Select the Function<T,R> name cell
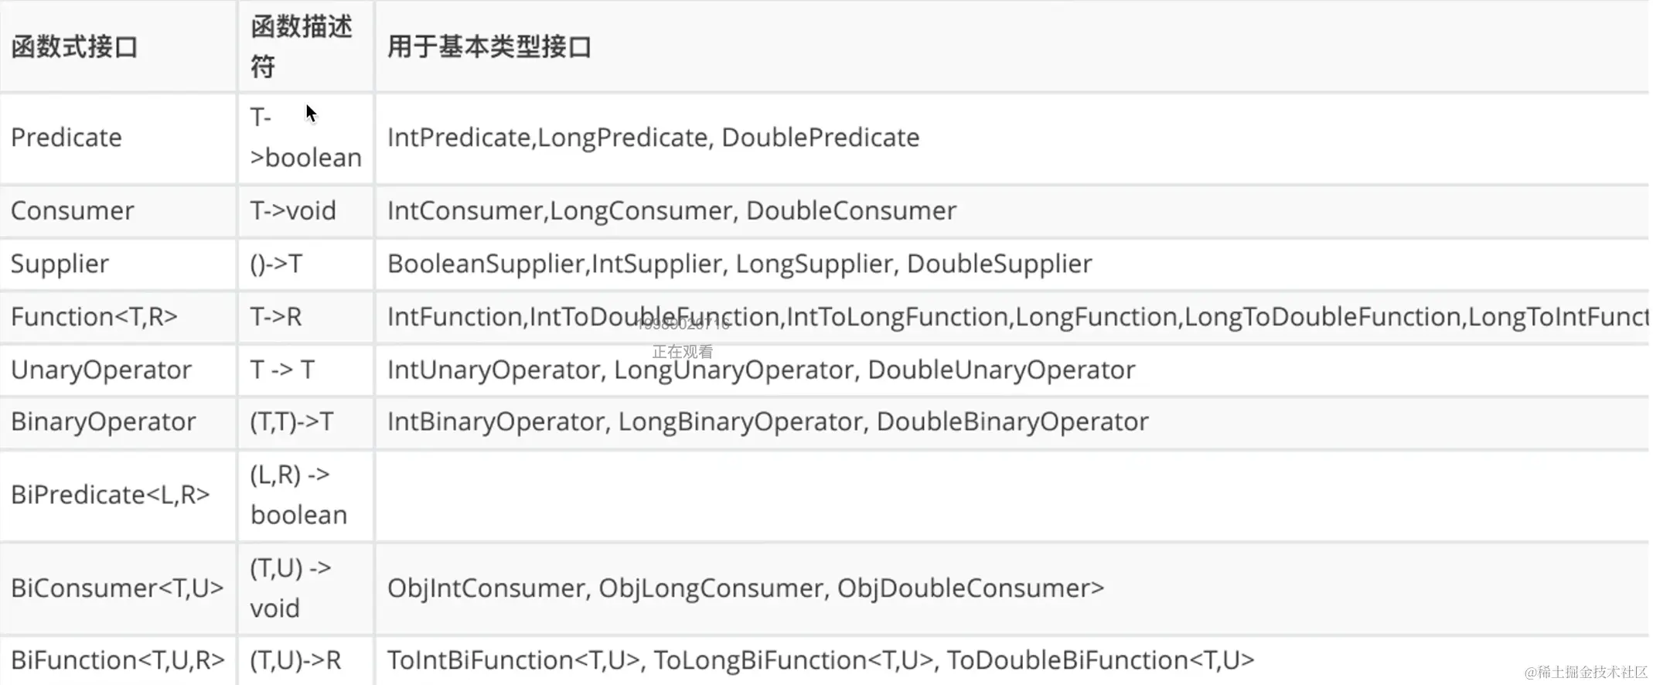 pos(94,316)
